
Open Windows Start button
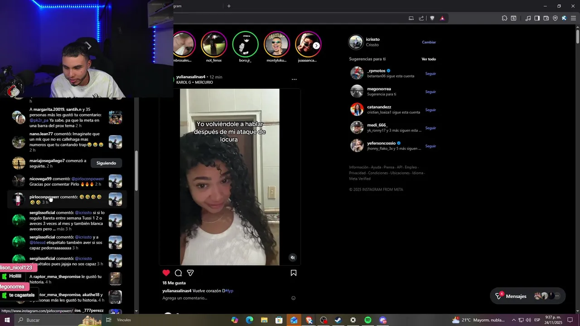coord(7,320)
